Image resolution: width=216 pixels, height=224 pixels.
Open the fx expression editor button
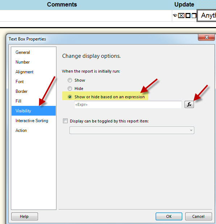(189, 104)
